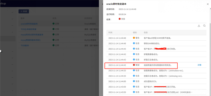Download the job log with the download icon
Viewport: 211px width, 96px height.
(199, 26)
